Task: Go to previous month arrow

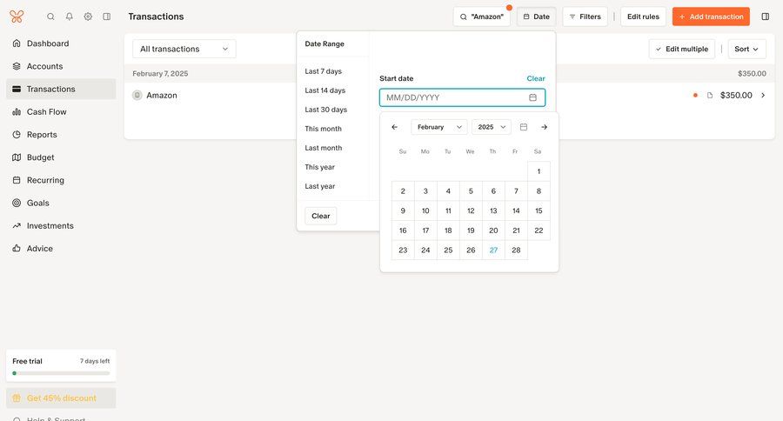Action: (394, 127)
